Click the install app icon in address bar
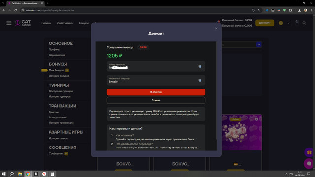This screenshot has height=177, width=315. [253, 10]
